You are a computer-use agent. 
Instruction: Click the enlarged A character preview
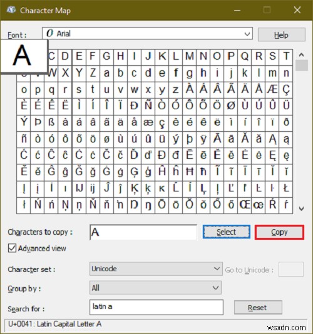click(23, 56)
